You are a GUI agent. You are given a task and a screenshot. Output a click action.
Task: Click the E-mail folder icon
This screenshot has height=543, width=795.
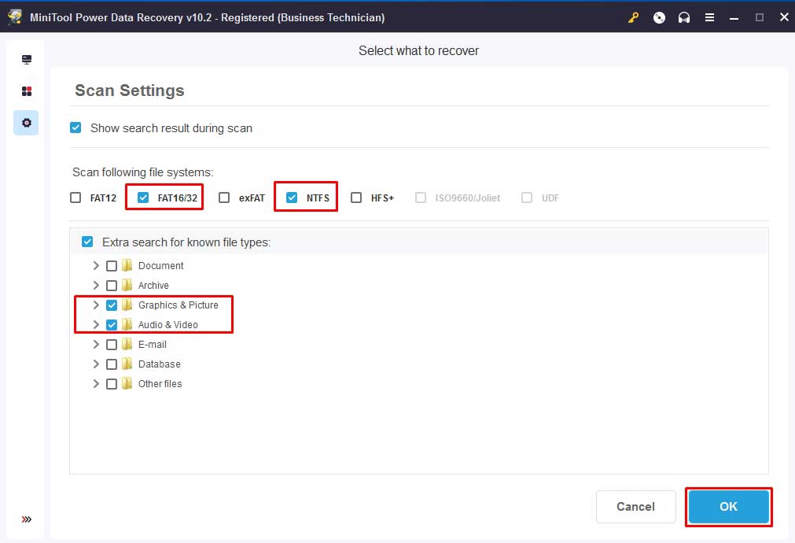127,344
